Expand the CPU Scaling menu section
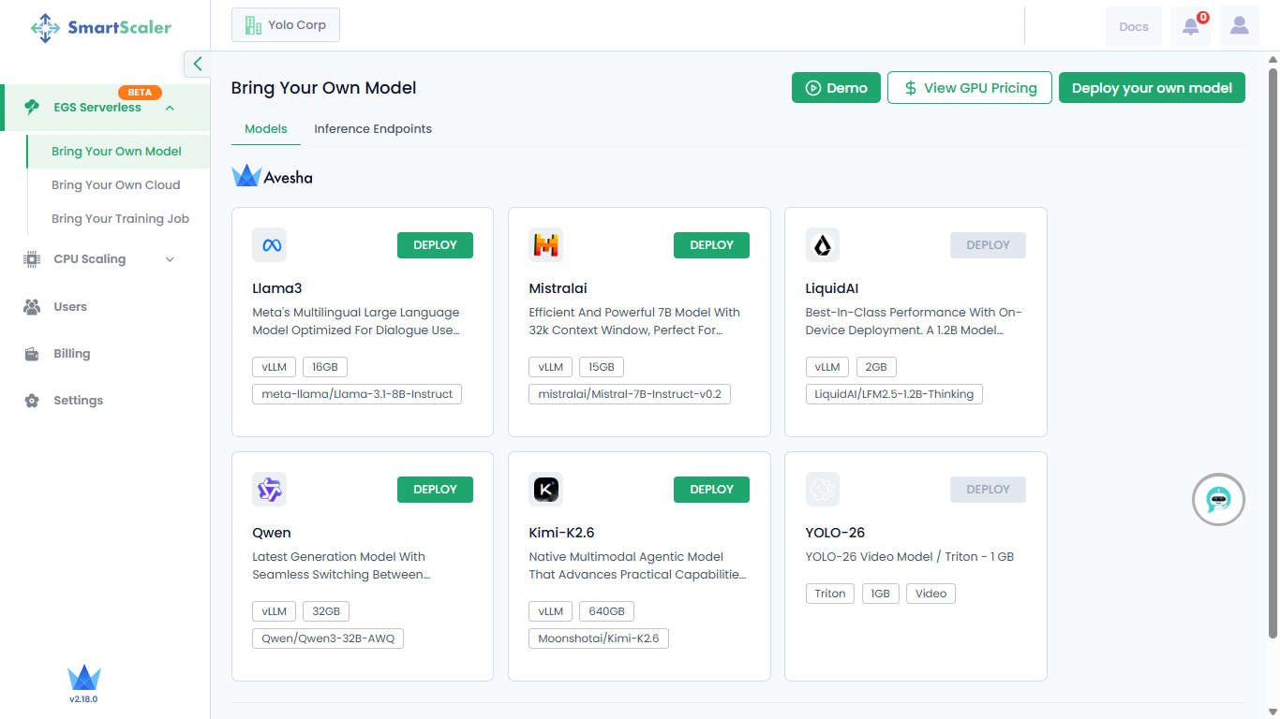This screenshot has height=719, width=1280. [x=170, y=259]
